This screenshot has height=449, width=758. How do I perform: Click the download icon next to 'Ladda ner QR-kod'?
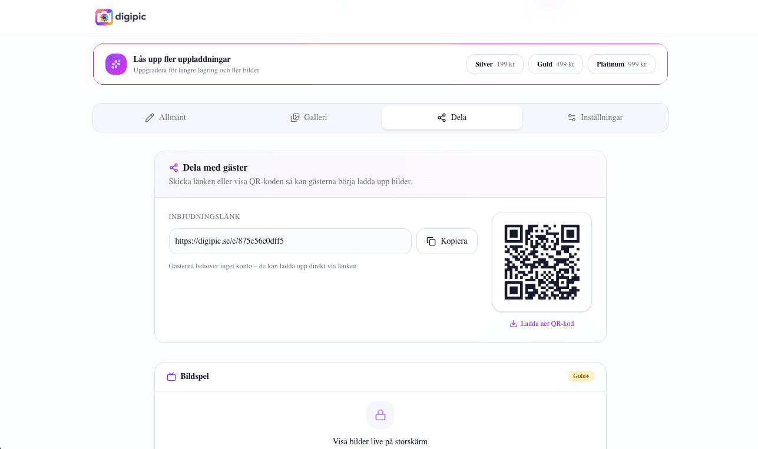point(513,323)
